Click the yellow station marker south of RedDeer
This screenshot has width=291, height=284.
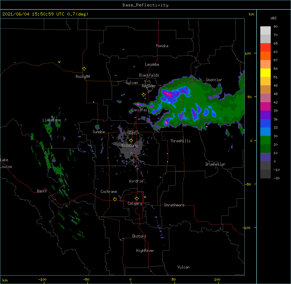[143, 95]
